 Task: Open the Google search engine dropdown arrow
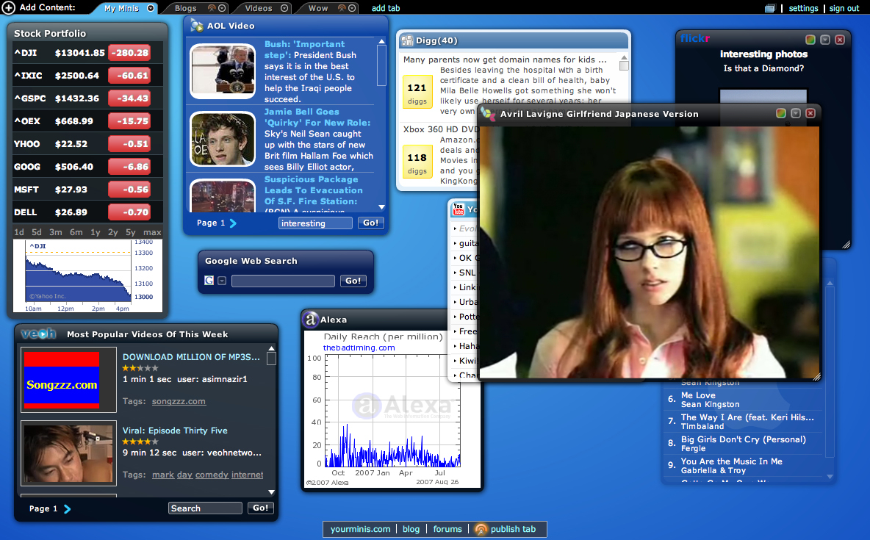[222, 281]
